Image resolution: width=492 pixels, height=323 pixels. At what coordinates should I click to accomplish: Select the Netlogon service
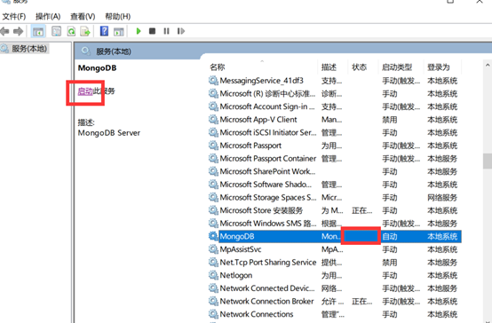coord(335,275)
